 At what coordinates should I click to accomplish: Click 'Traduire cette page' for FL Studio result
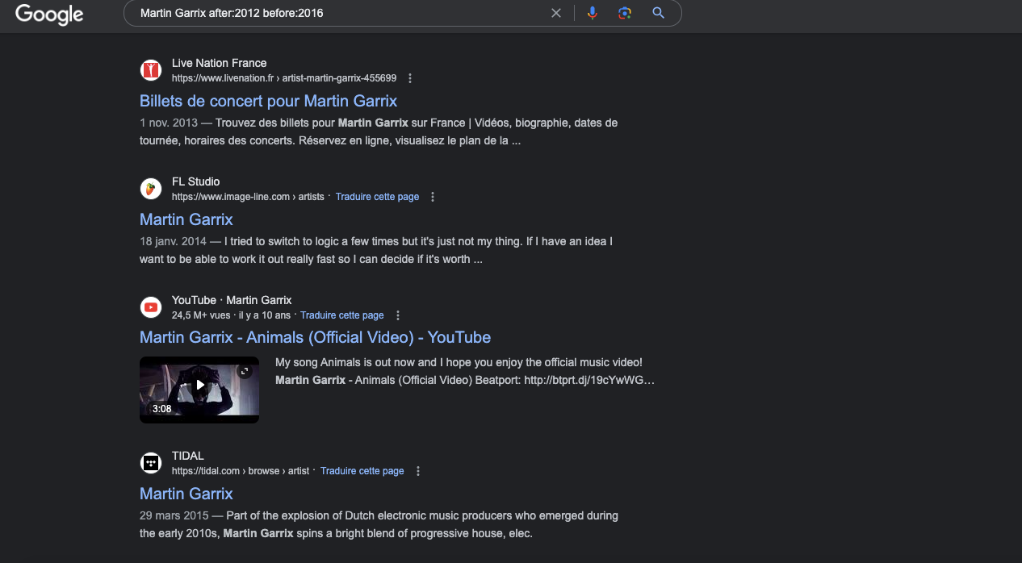coord(377,197)
